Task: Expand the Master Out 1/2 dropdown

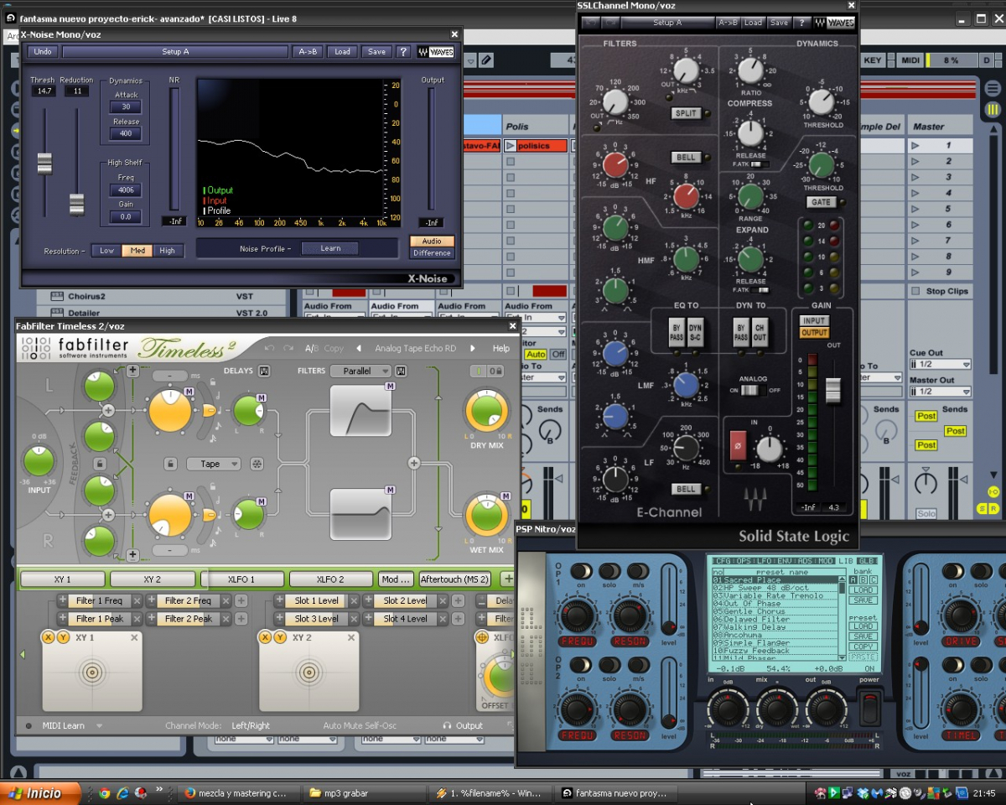Action: 941,392
